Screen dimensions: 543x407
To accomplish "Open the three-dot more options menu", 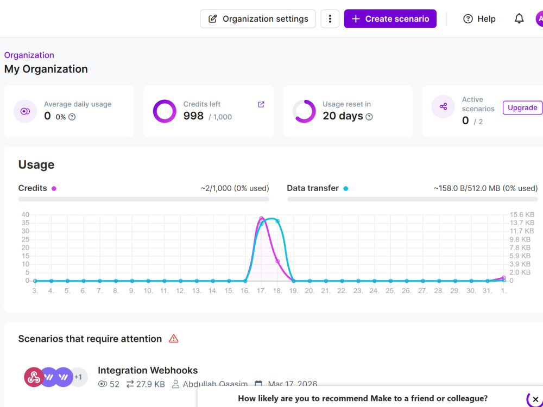I will point(330,18).
